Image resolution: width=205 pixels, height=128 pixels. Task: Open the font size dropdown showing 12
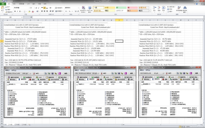click(34, 8)
